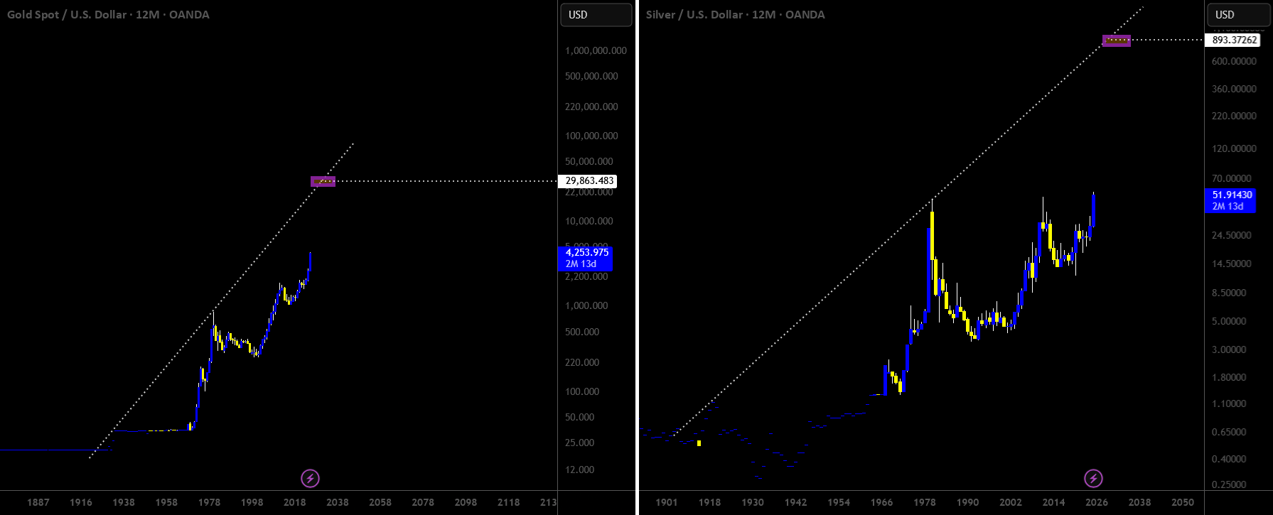Click 50,000.000 on the gold price scale

[x=589, y=161]
